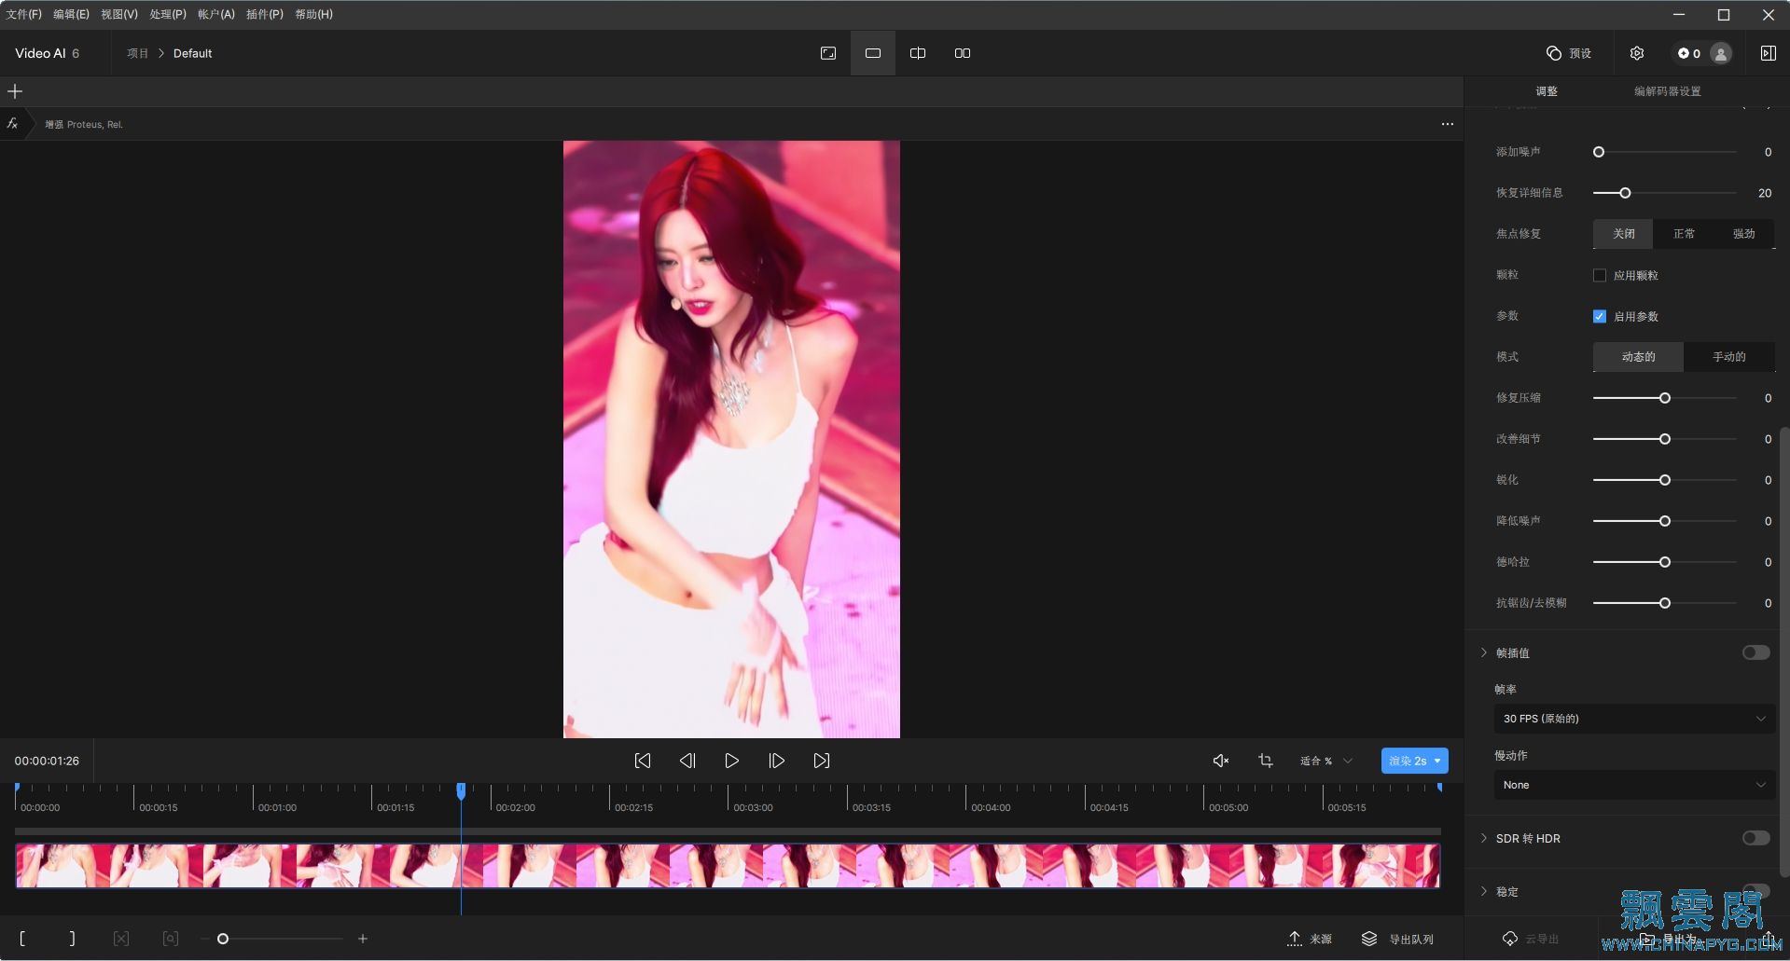Open the user account avatar
The height and width of the screenshot is (961, 1790).
coord(1721,53)
